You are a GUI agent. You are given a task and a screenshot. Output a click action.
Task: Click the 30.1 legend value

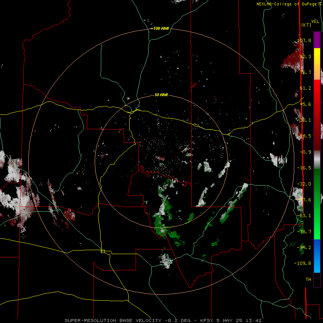pyautogui.click(x=305, y=120)
